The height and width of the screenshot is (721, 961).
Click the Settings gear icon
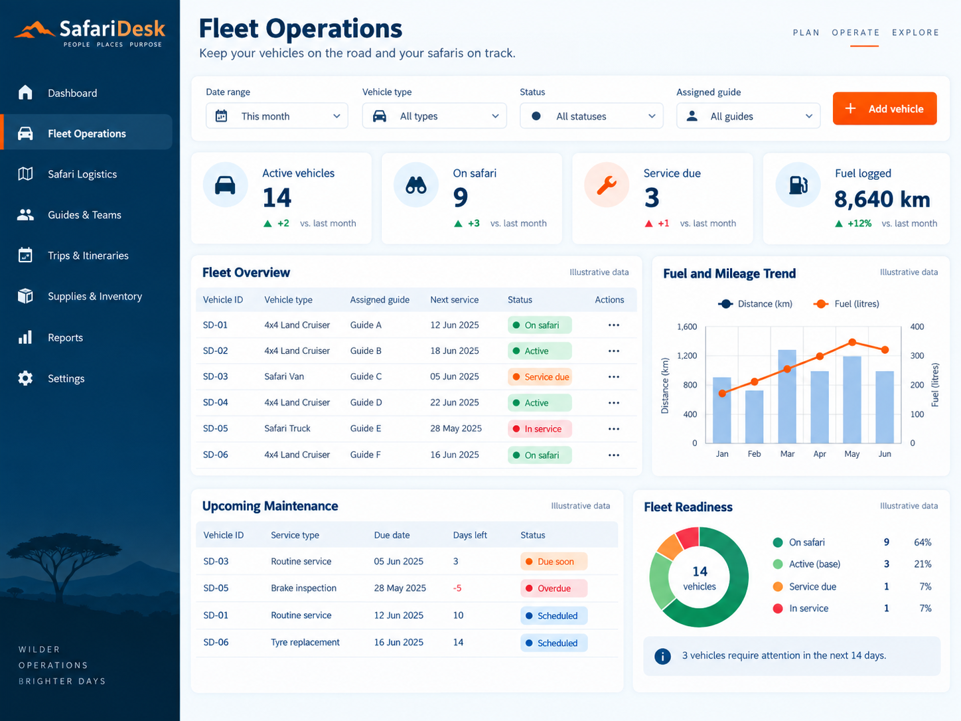[25, 378]
